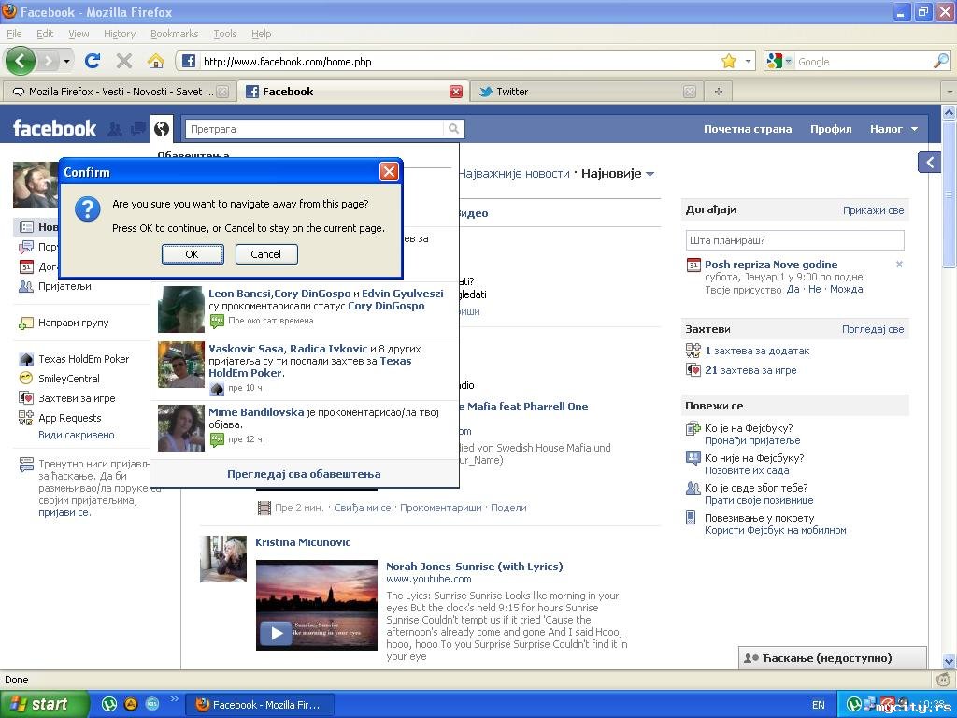
Task: Bookmark page with the star icon
Action: click(728, 61)
